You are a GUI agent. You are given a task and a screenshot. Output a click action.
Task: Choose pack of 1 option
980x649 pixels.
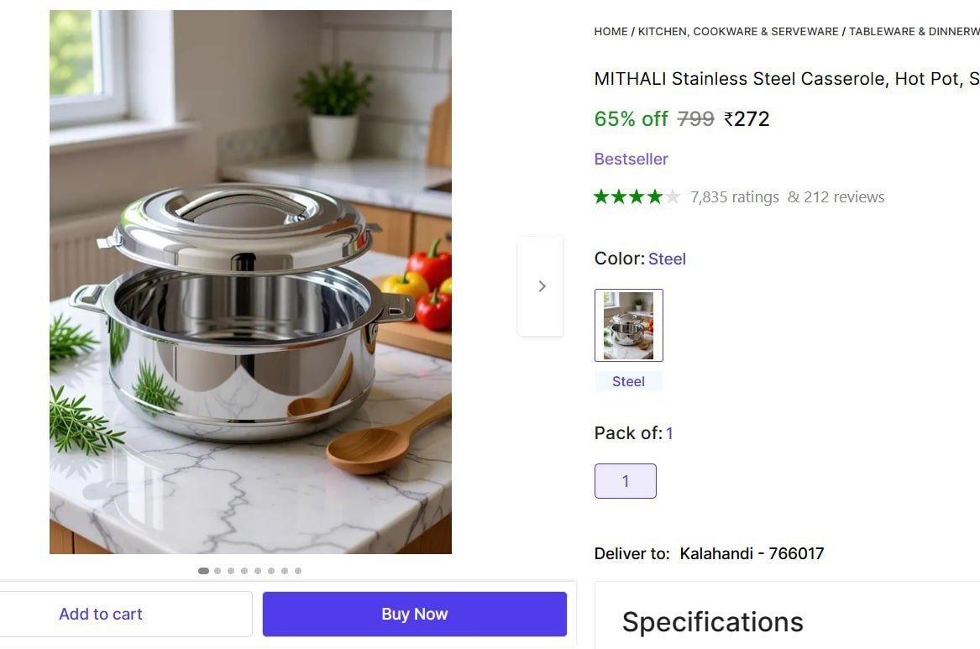pyautogui.click(x=625, y=481)
